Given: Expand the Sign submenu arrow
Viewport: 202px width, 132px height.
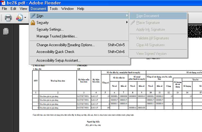Looking at the screenshot, I should pos(127,16).
